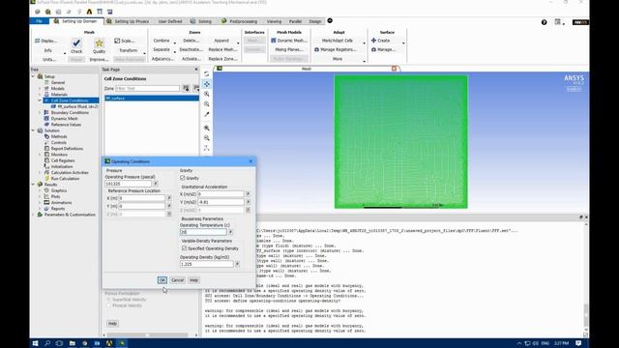
Task: Expand the Models tree node
Action: pyautogui.click(x=40, y=88)
